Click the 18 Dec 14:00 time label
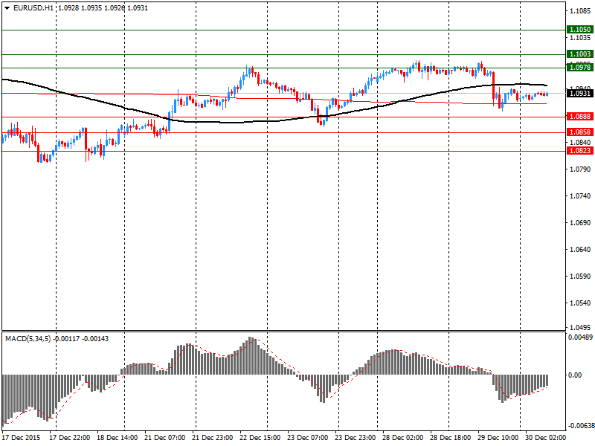Screen dimensions: 595x446 coord(117,438)
